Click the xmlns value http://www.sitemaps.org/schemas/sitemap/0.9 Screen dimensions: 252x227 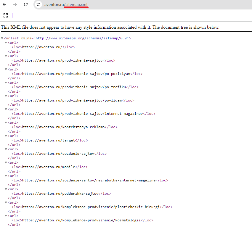(x=81, y=38)
